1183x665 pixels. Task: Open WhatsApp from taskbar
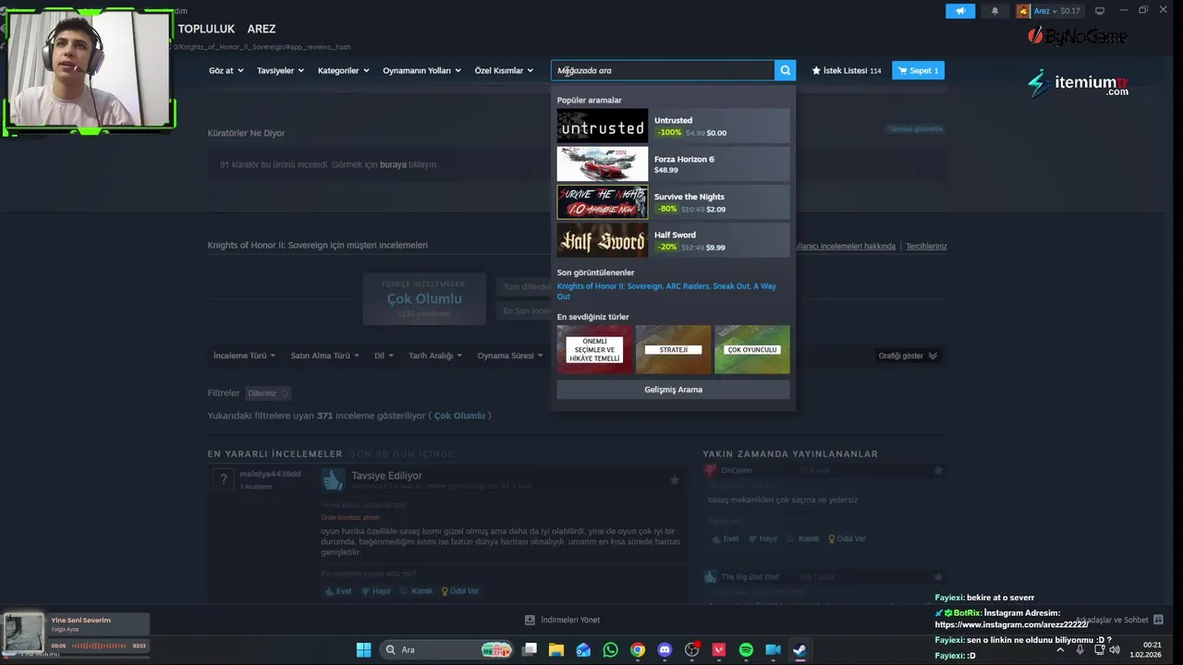610,649
